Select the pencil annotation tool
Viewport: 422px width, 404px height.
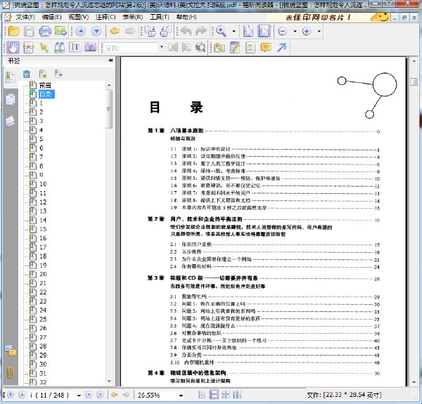click(x=235, y=48)
